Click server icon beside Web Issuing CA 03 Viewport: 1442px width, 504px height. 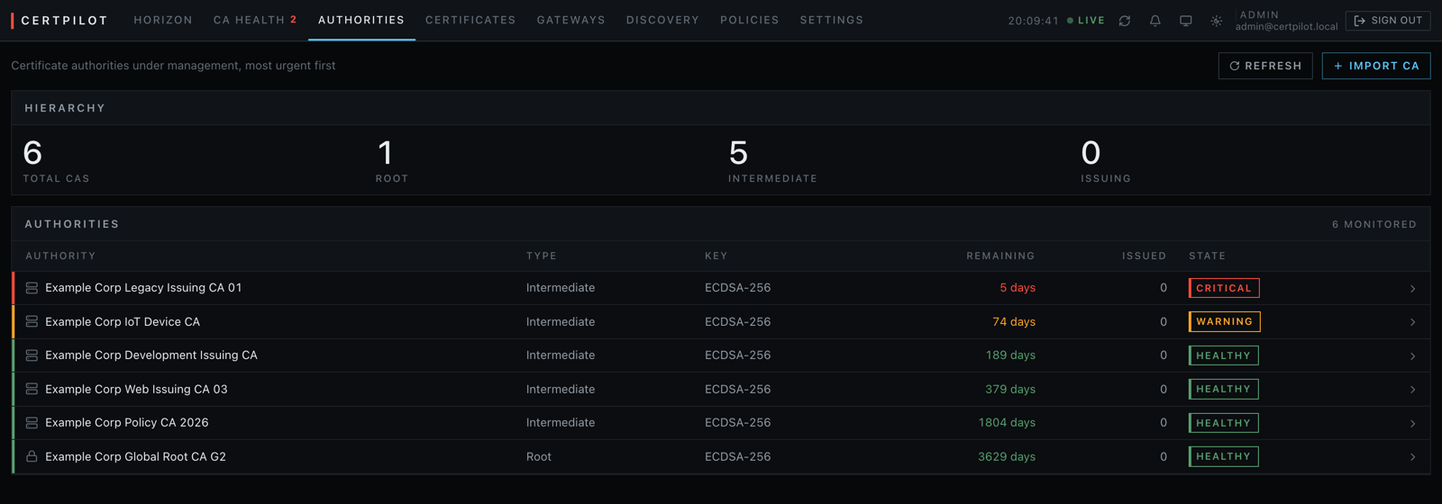[32, 389]
